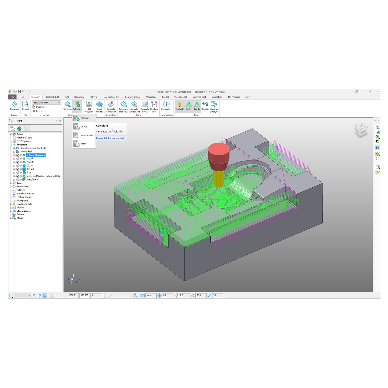Collapse the Toolpaths tree branch
Image resolution: width=388 pixels, height=388 pixels.
11,144
